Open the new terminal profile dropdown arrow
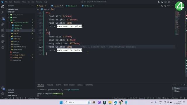The image size is (187, 105). 175,85
